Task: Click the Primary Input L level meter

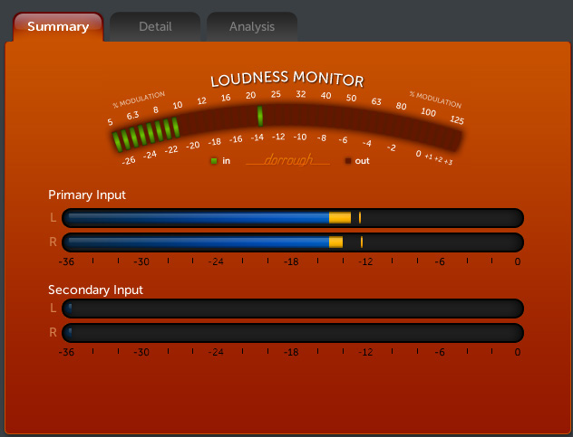Action: click(293, 218)
